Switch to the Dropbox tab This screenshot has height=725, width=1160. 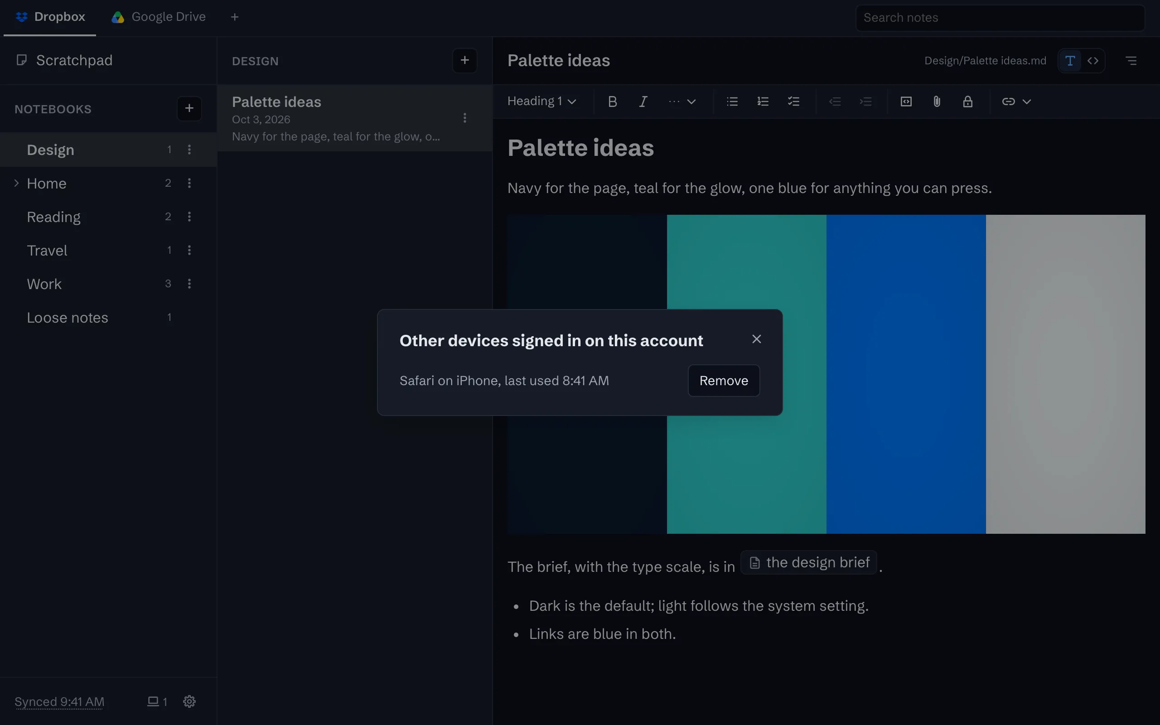click(50, 17)
